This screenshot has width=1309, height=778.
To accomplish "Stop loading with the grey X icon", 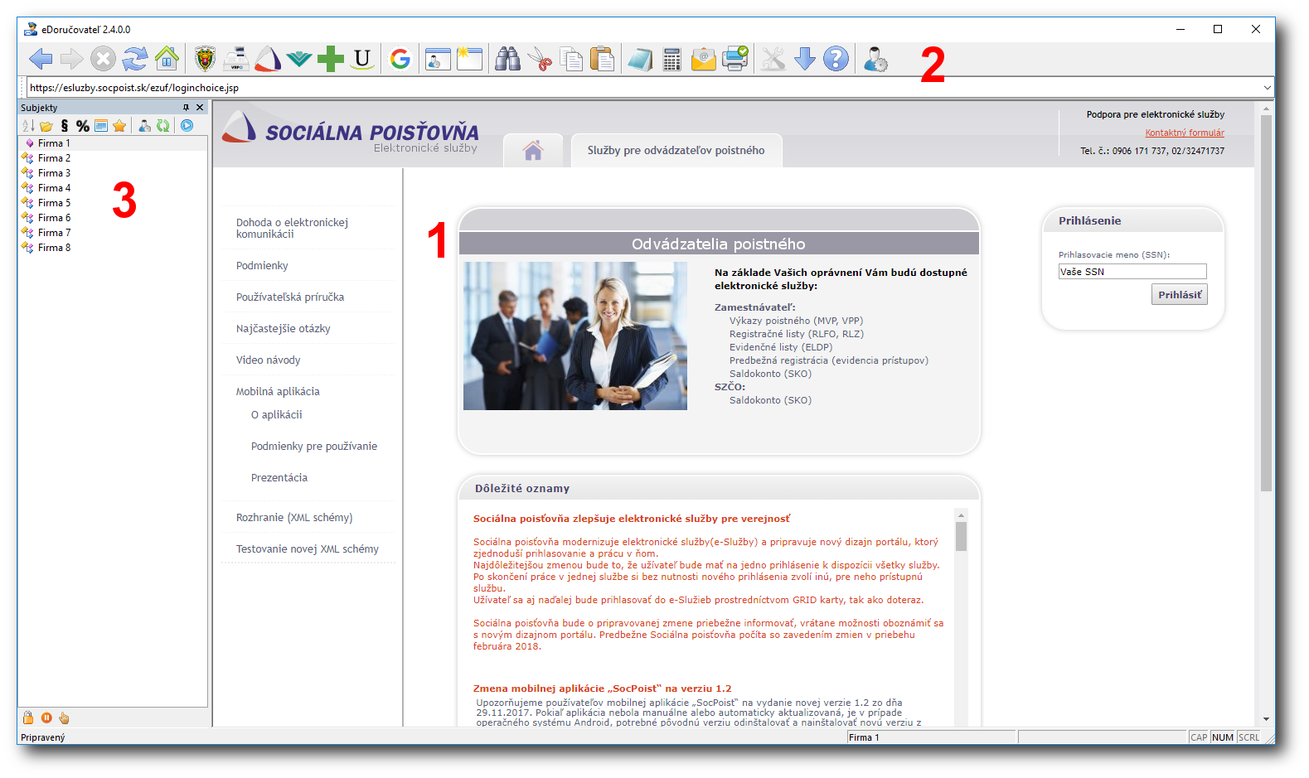I will (103, 59).
